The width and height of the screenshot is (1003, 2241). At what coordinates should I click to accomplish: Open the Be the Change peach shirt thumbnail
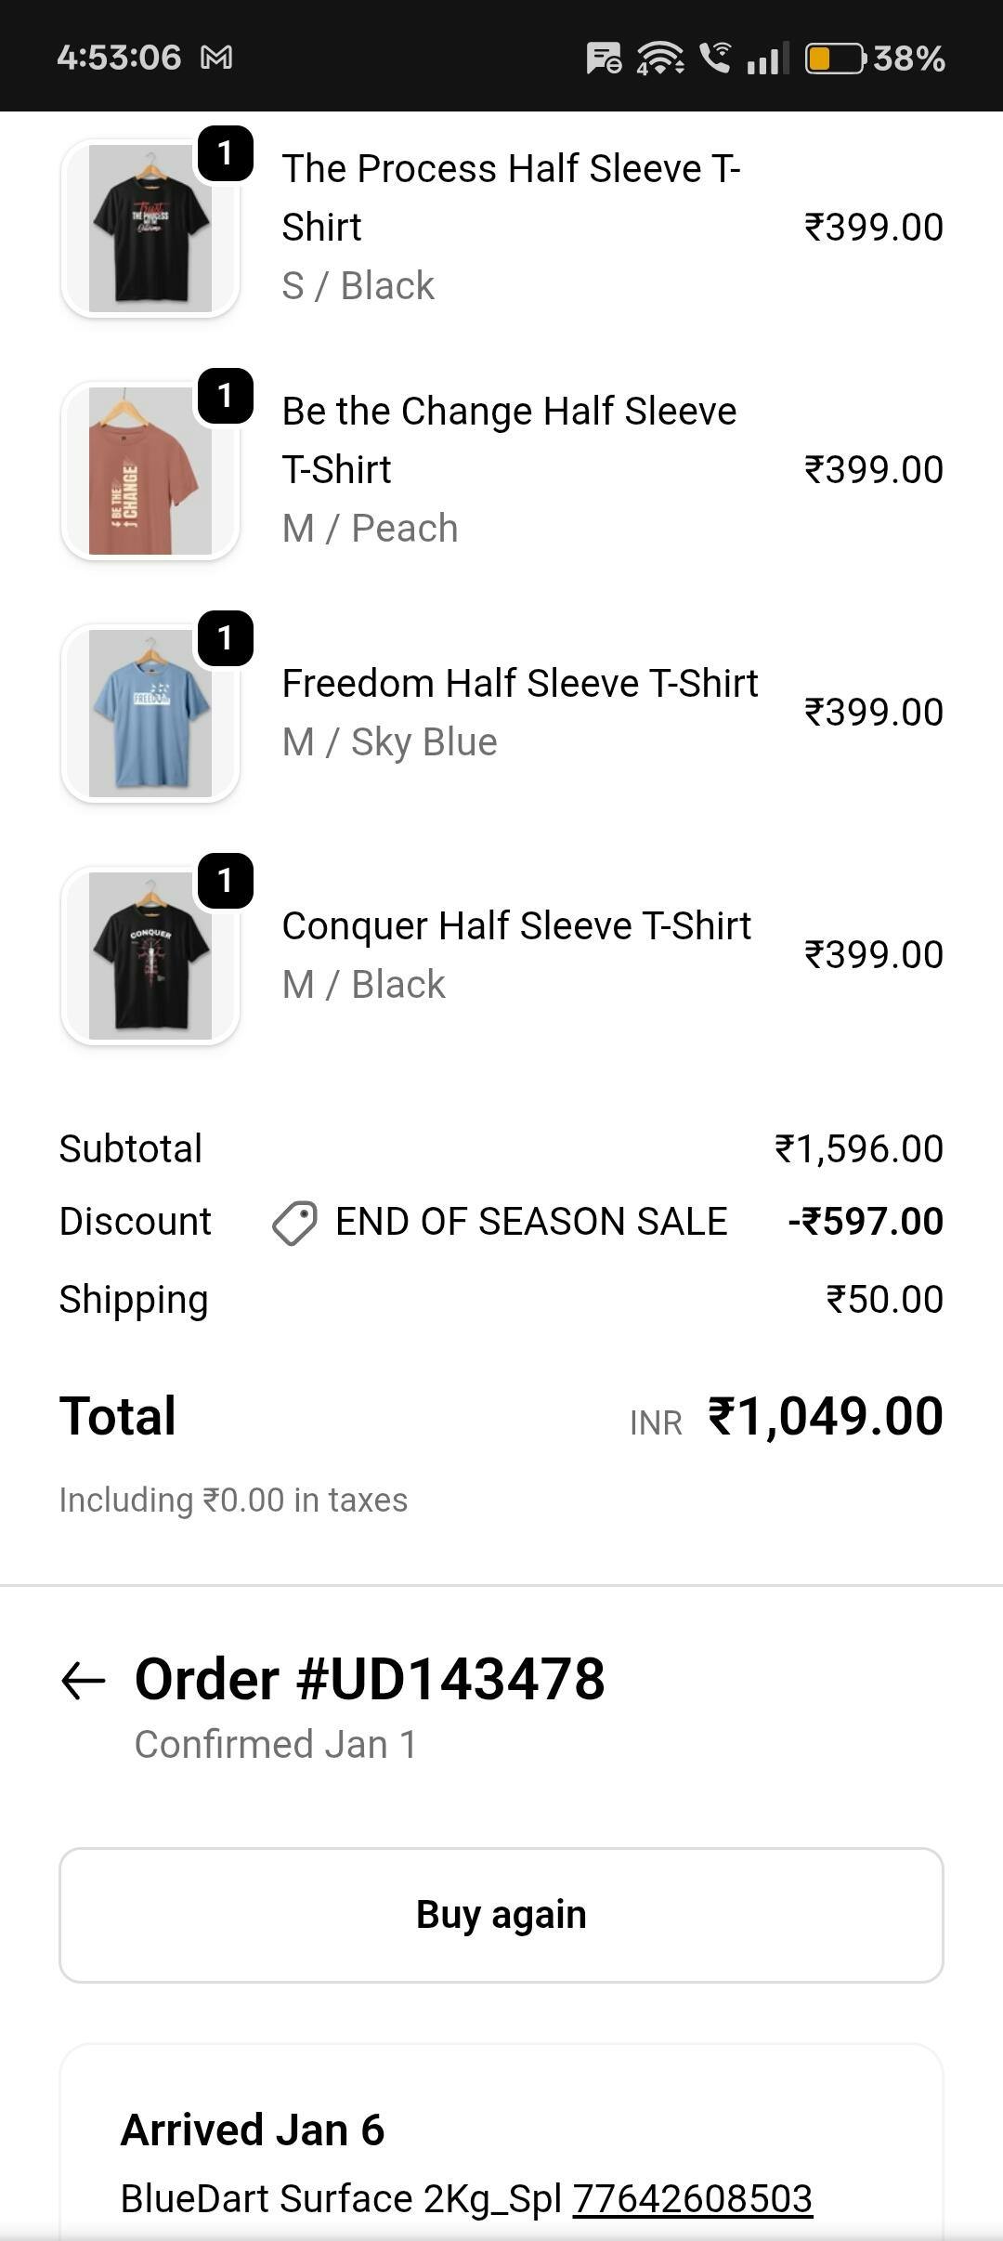coord(150,471)
